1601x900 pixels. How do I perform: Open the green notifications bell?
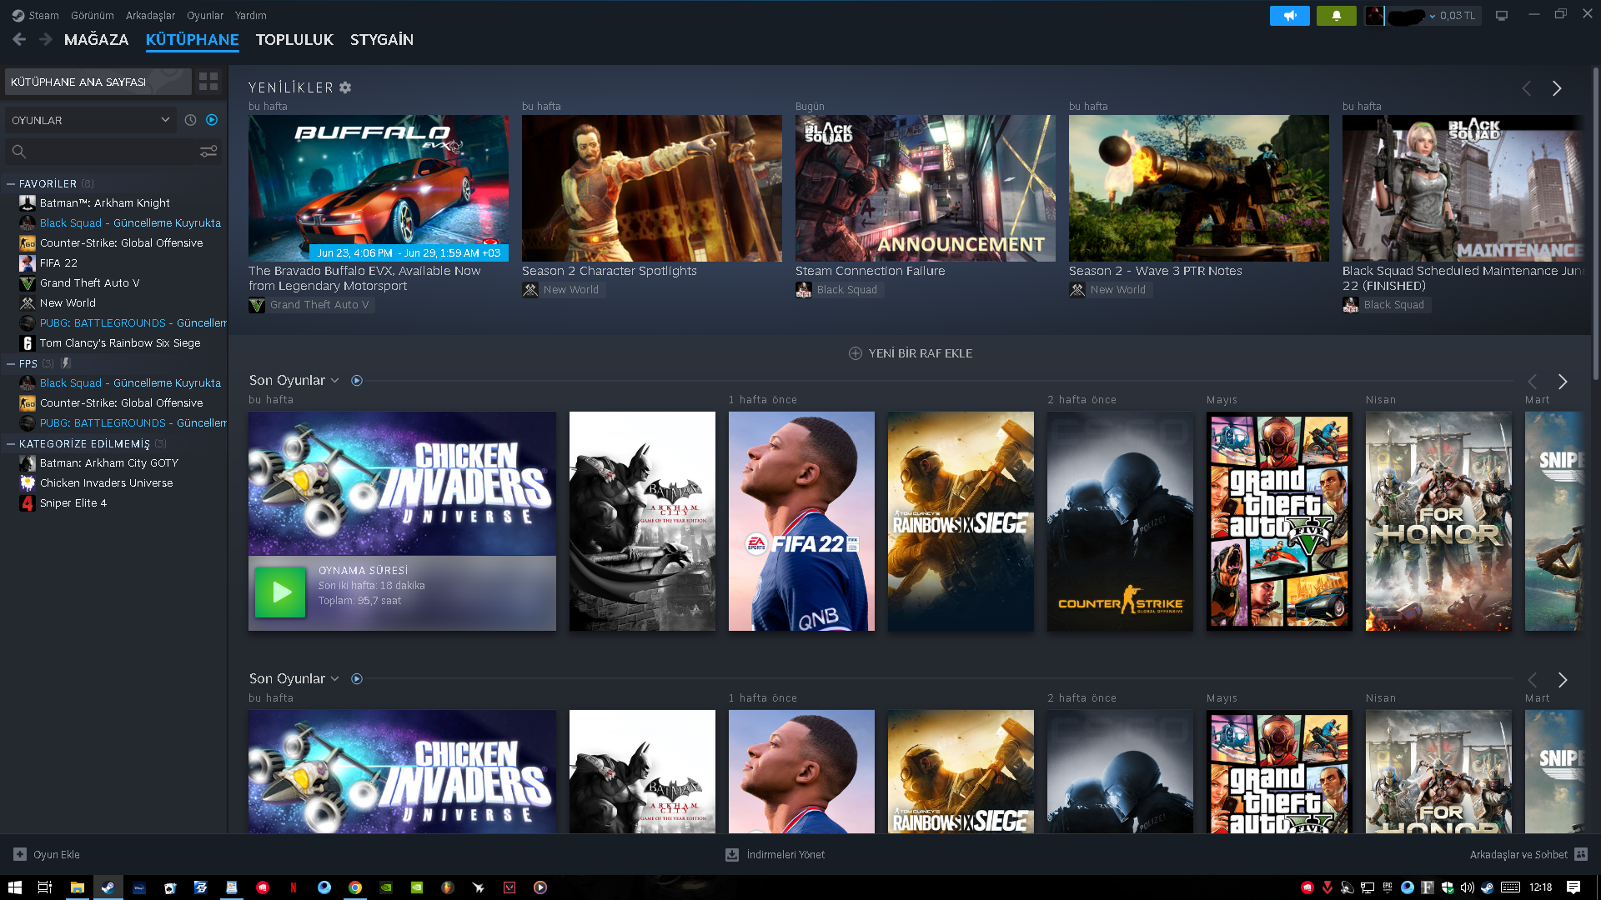[1336, 15]
